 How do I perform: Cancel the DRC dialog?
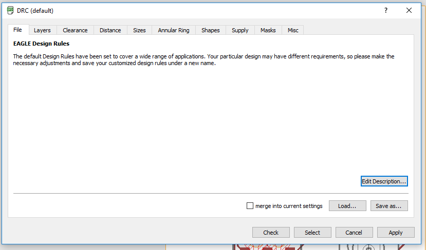coord(354,233)
